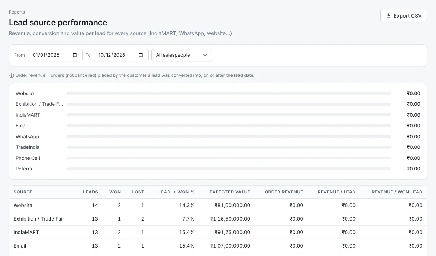Select the Exhibition / Trade Fair table row
The height and width of the screenshot is (256, 436).
(x=218, y=219)
